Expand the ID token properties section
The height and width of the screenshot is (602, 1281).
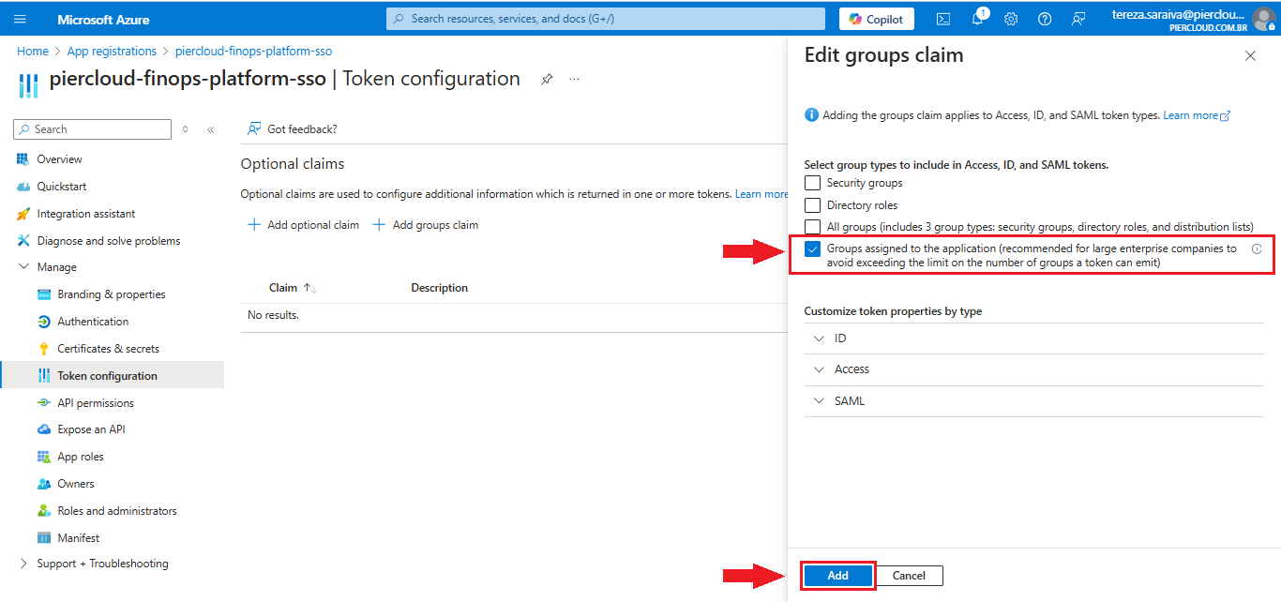point(840,339)
